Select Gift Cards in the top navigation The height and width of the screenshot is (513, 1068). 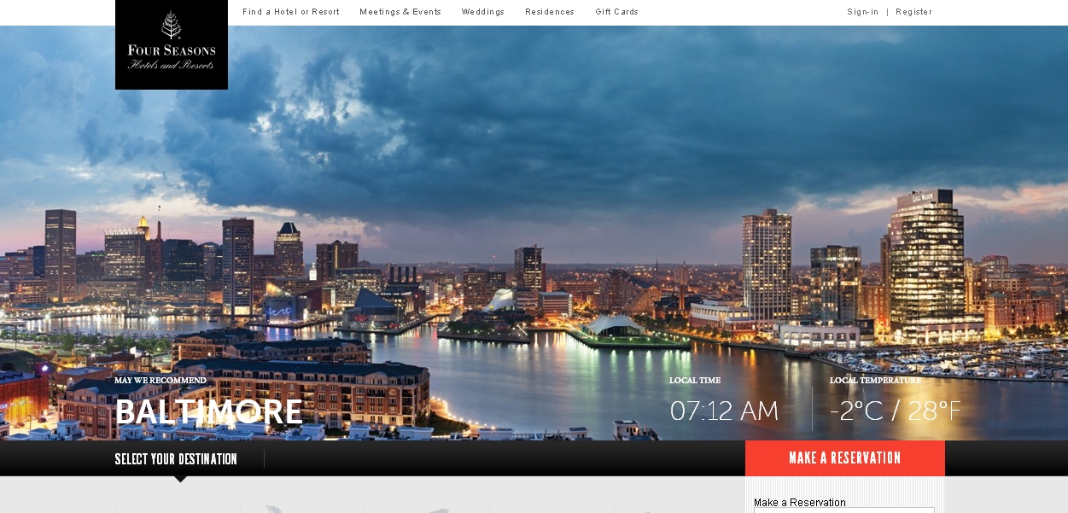616,12
